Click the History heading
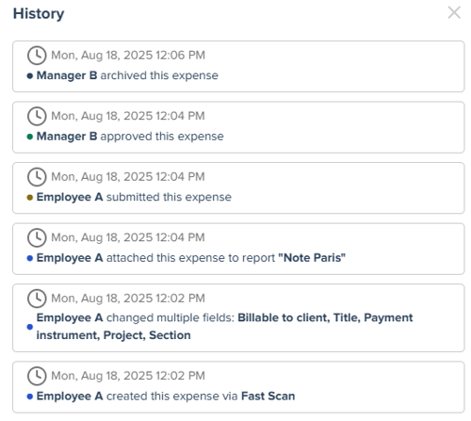This screenshot has height=421, width=471. (x=39, y=13)
